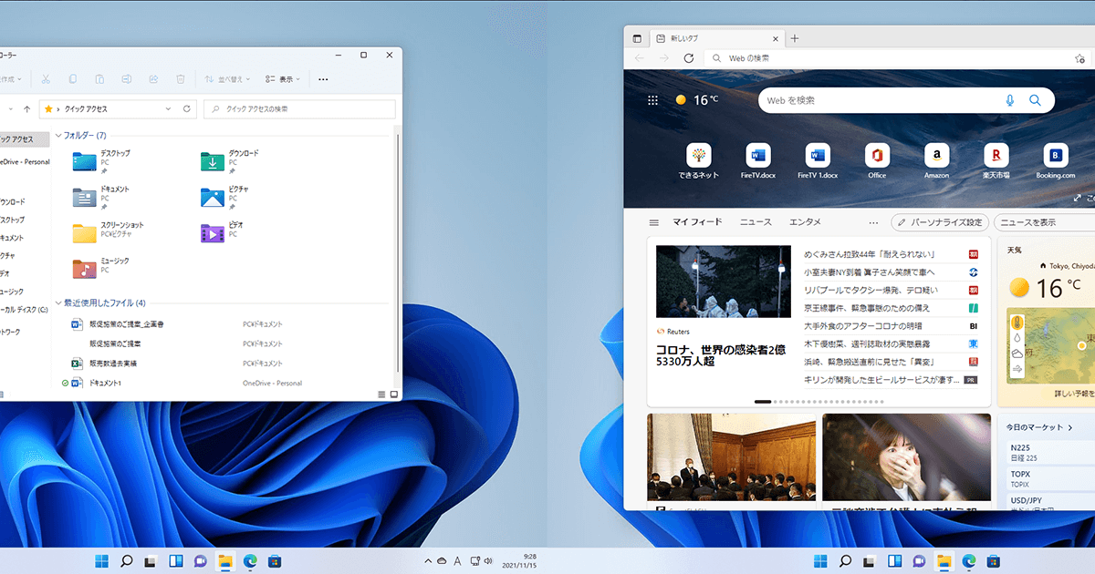Switch File Explorer to the large thumbnails view toggle

(x=393, y=394)
